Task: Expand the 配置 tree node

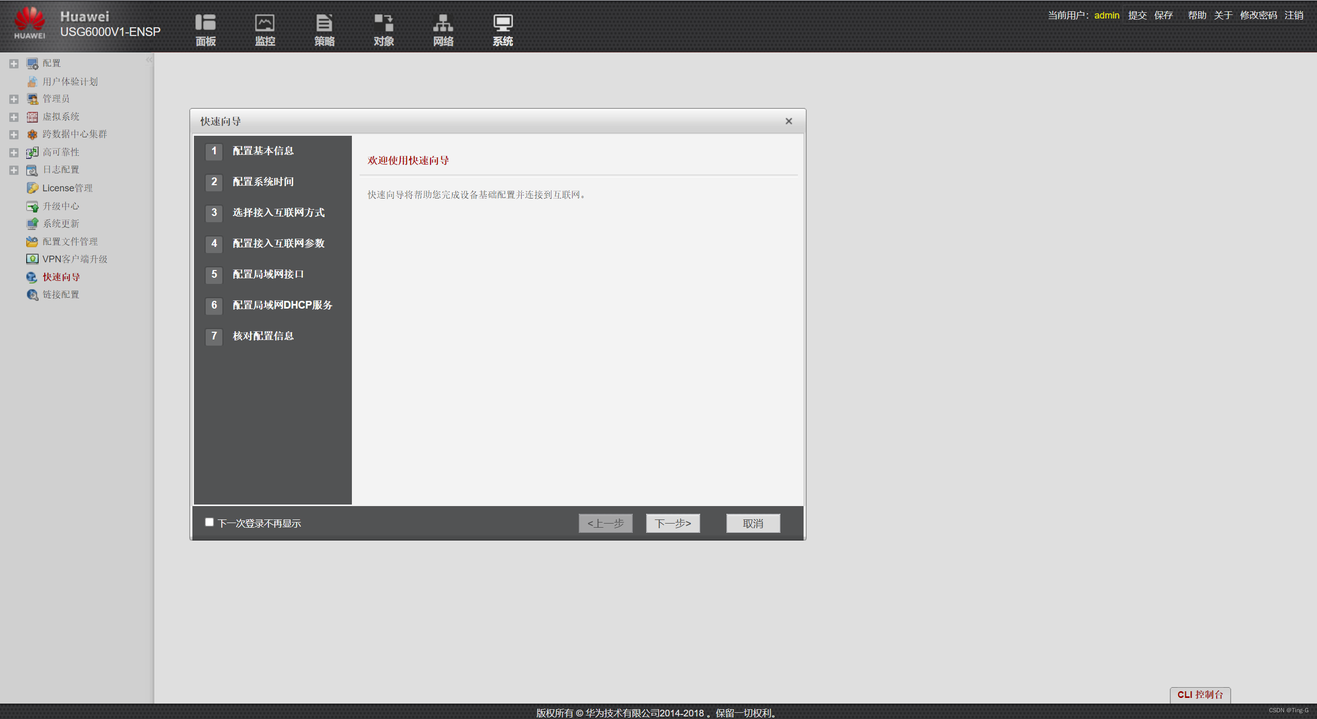Action: 14,64
